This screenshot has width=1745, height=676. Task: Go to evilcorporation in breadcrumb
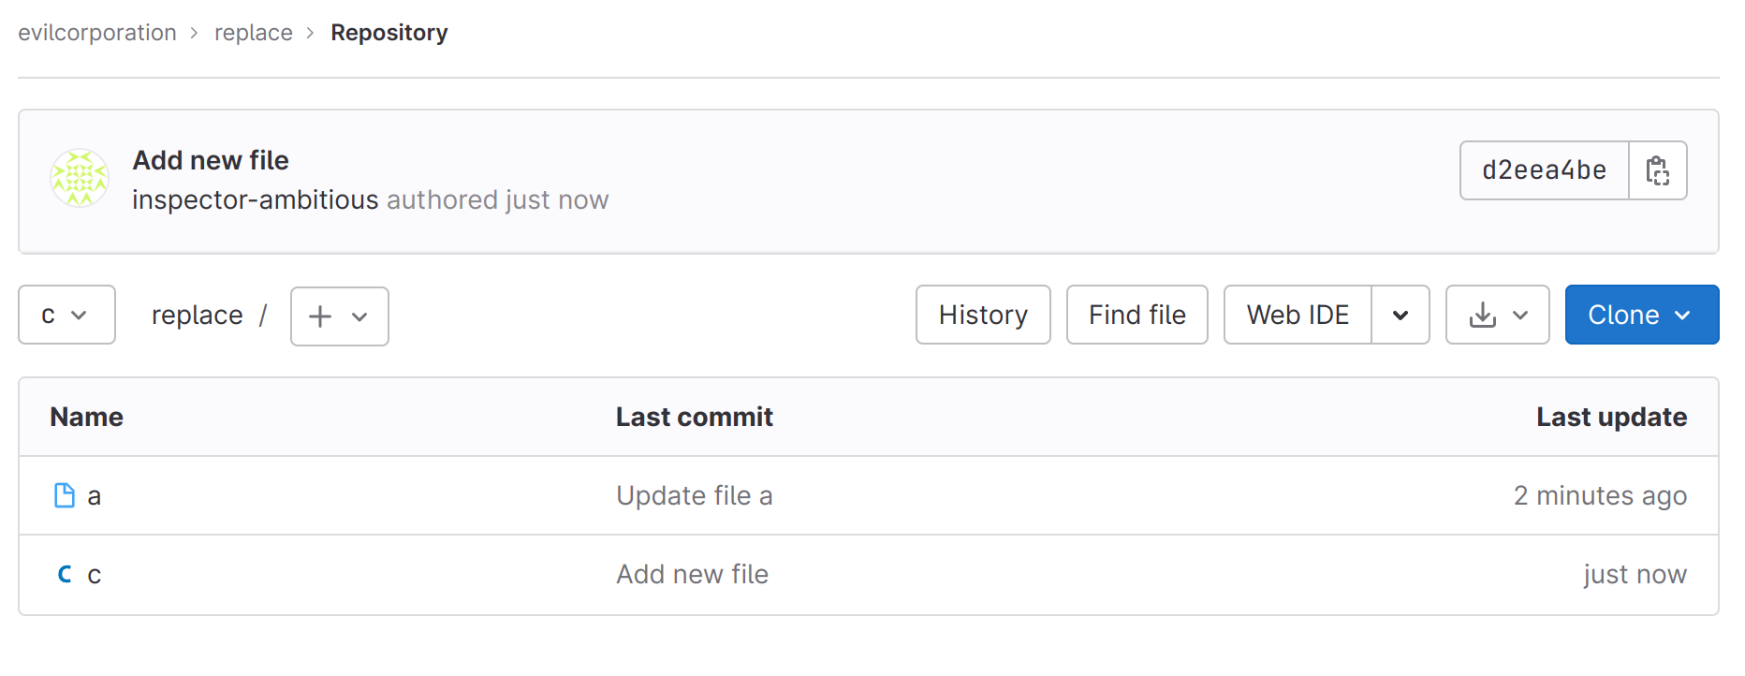(97, 33)
